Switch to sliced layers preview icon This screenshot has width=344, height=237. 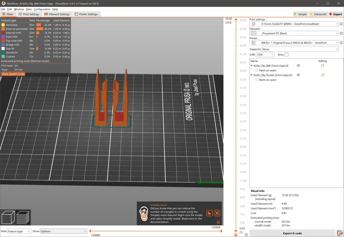[x=23, y=217]
